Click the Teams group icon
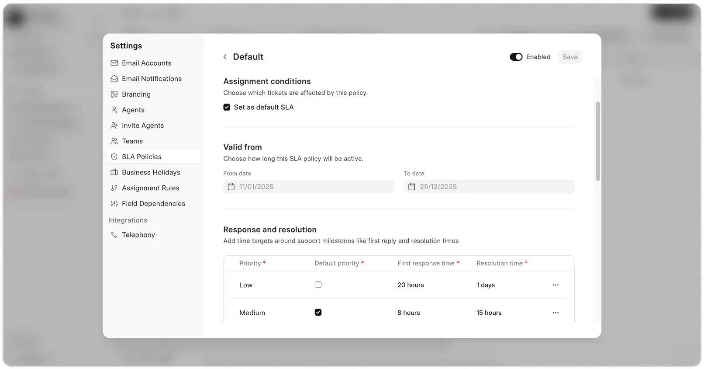The image size is (704, 369). coord(114,141)
